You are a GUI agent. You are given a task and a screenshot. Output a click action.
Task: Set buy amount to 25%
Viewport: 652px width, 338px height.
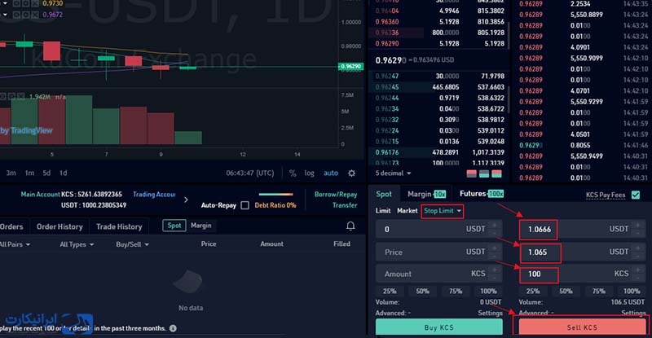pos(390,291)
